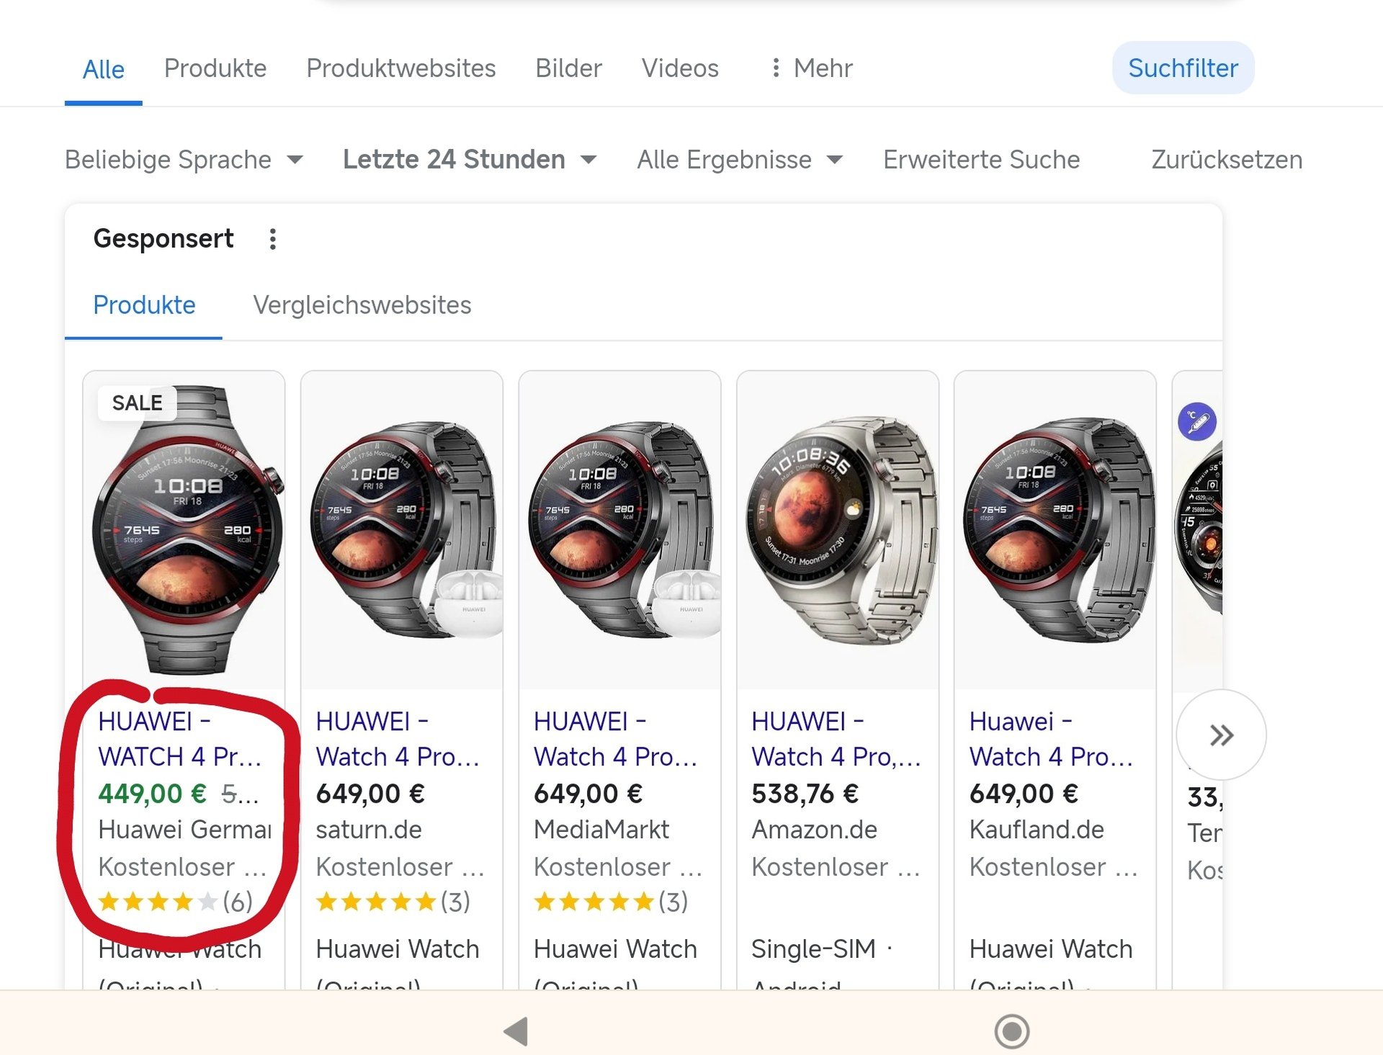
Task: Open the saturn.de Watch 4 Pro link
Action: click(x=398, y=739)
